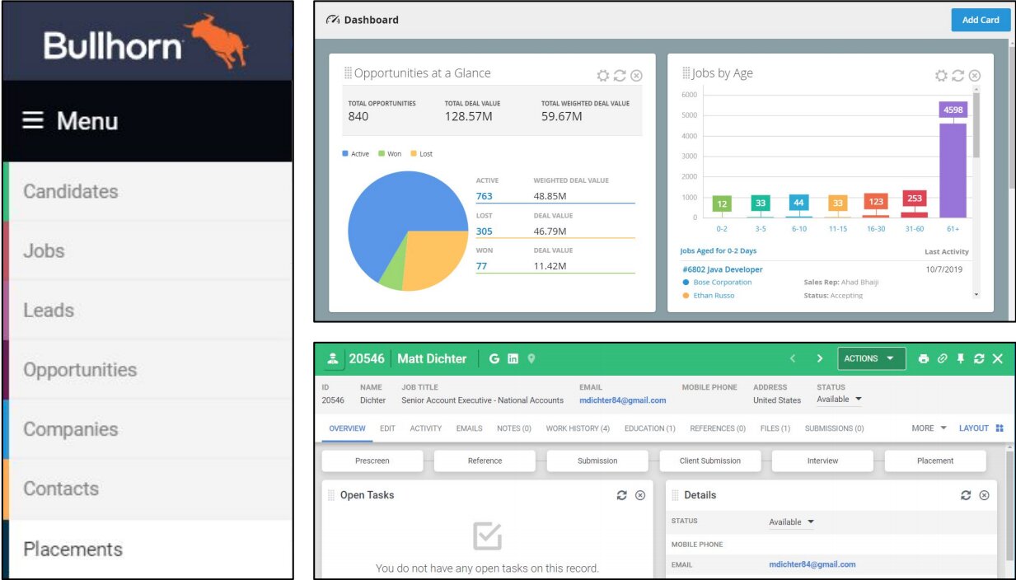Refresh the Open Tasks card
Viewport: 1016px width, 580px height.
click(x=621, y=495)
